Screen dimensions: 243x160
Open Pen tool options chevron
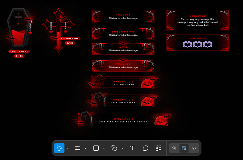[x=122, y=148]
